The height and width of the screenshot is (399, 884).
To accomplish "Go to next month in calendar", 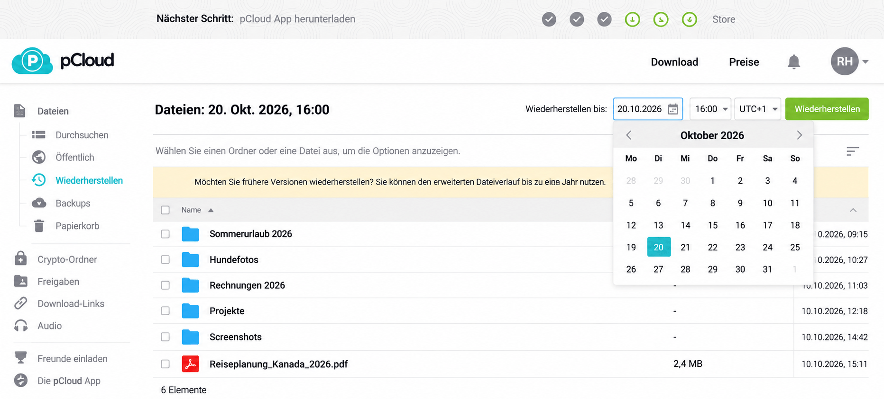I will [799, 135].
